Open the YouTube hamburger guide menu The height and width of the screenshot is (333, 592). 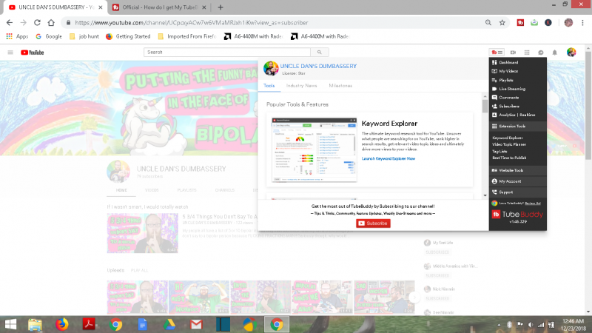tap(10, 53)
